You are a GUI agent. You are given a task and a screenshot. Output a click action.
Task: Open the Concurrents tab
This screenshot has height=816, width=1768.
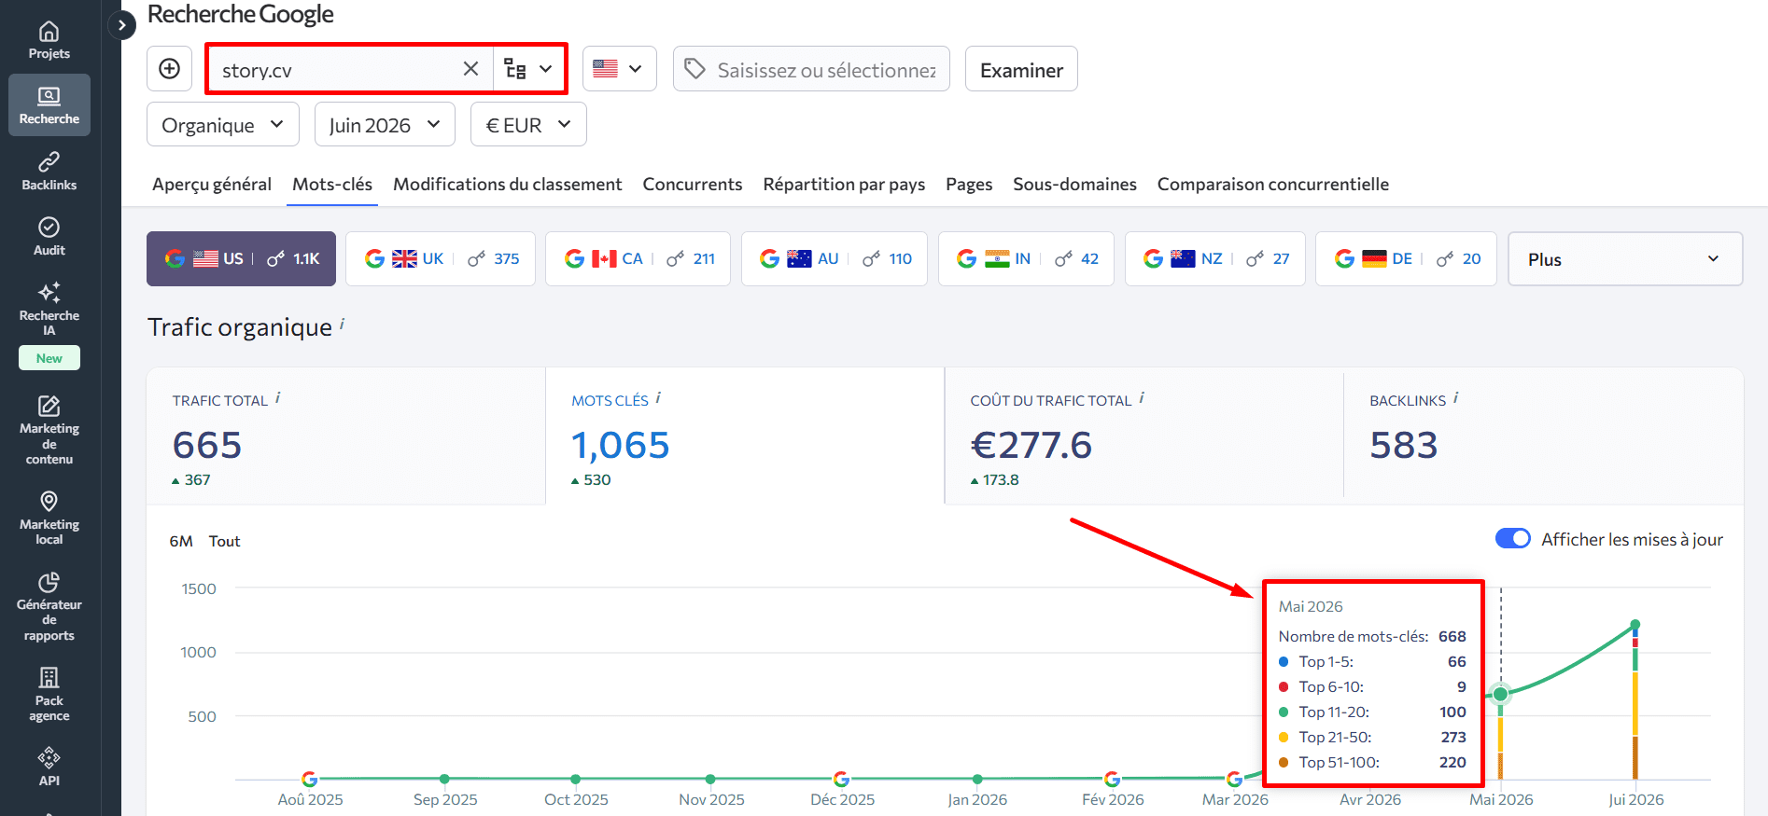click(693, 185)
